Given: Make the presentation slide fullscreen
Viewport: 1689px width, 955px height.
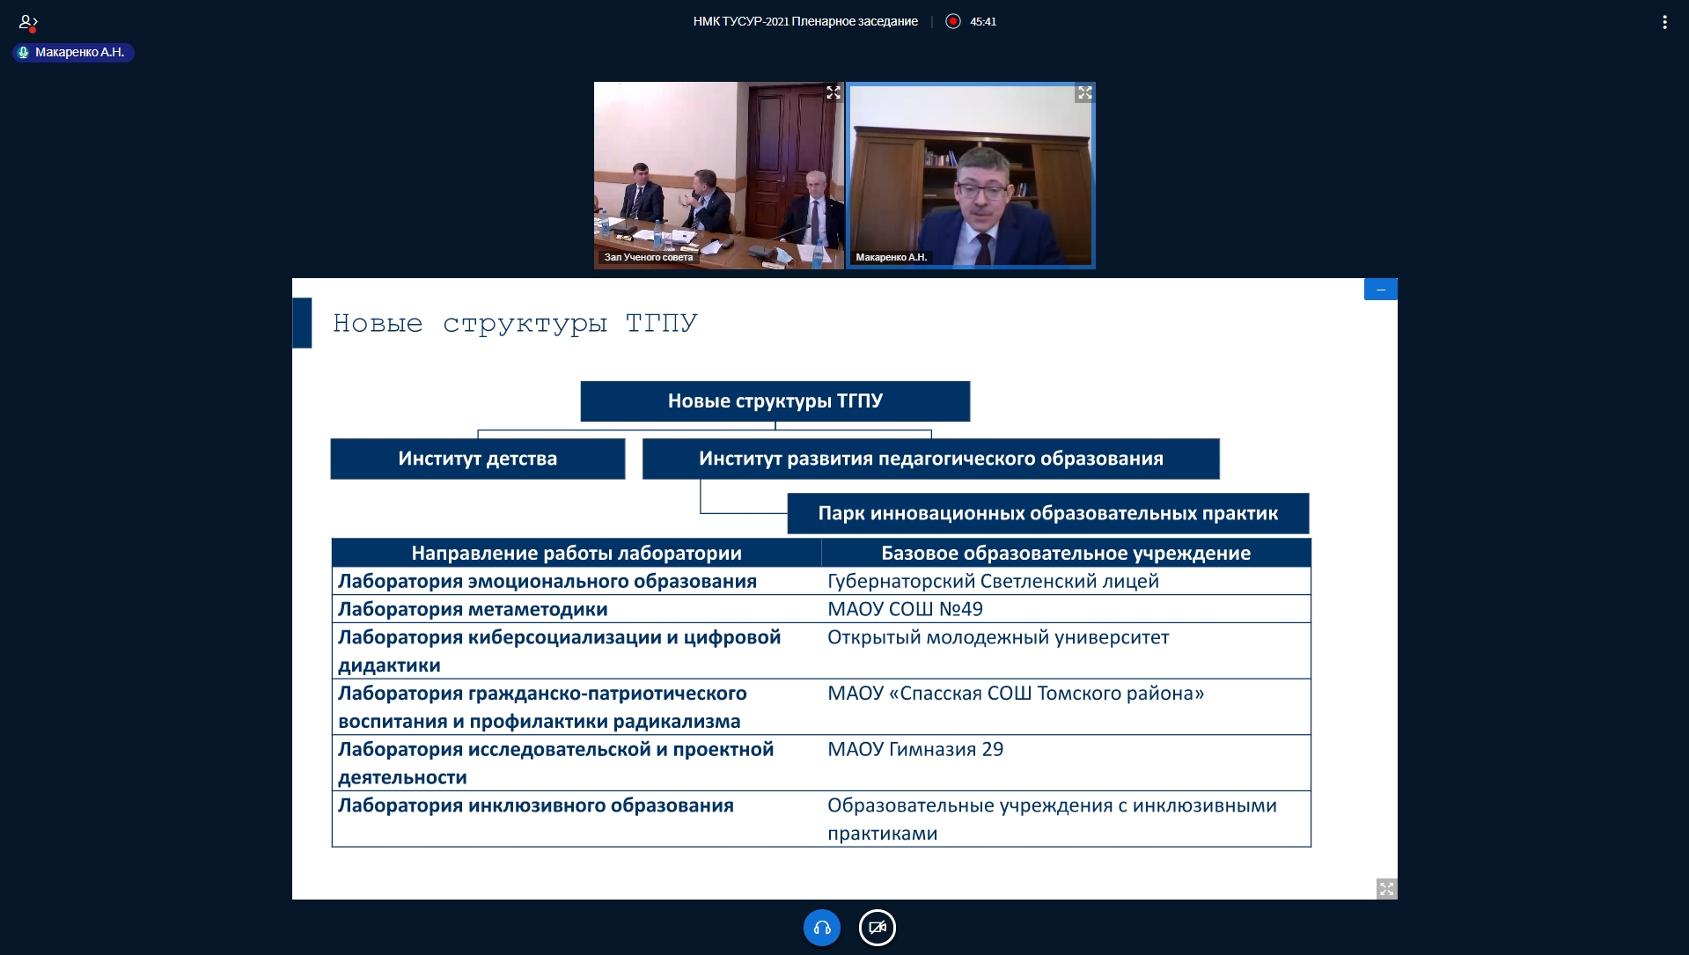Looking at the screenshot, I should click(1386, 889).
